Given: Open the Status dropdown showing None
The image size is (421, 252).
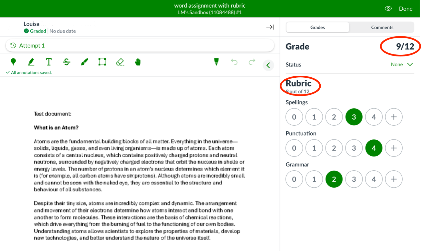Looking at the screenshot, I should (401, 65).
